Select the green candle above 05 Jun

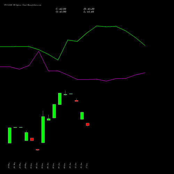point(54,111)
